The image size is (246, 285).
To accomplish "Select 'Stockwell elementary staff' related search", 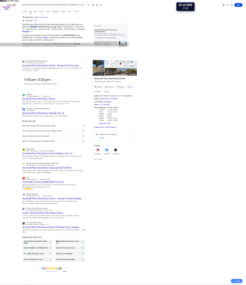I will pyautogui.click(x=70, y=259).
